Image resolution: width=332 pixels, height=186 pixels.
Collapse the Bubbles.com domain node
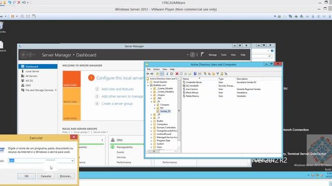[x=148, y=85]
